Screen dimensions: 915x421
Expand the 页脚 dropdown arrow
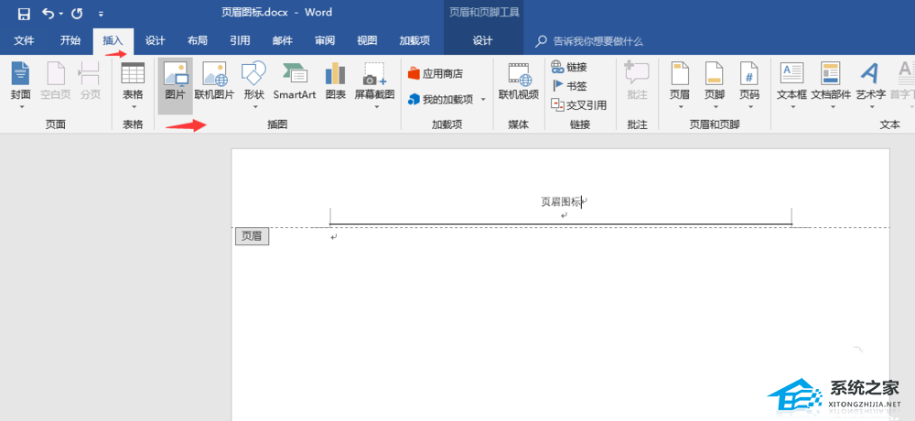pyautogui.click(x=715, y=107)
